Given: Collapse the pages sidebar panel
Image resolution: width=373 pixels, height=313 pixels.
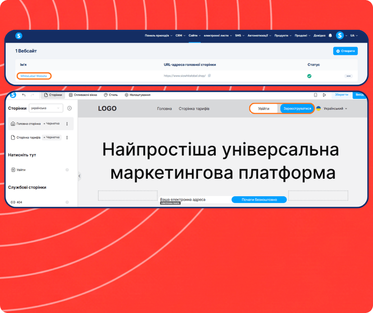Looking at the screenshot, I should click(79, 176).
